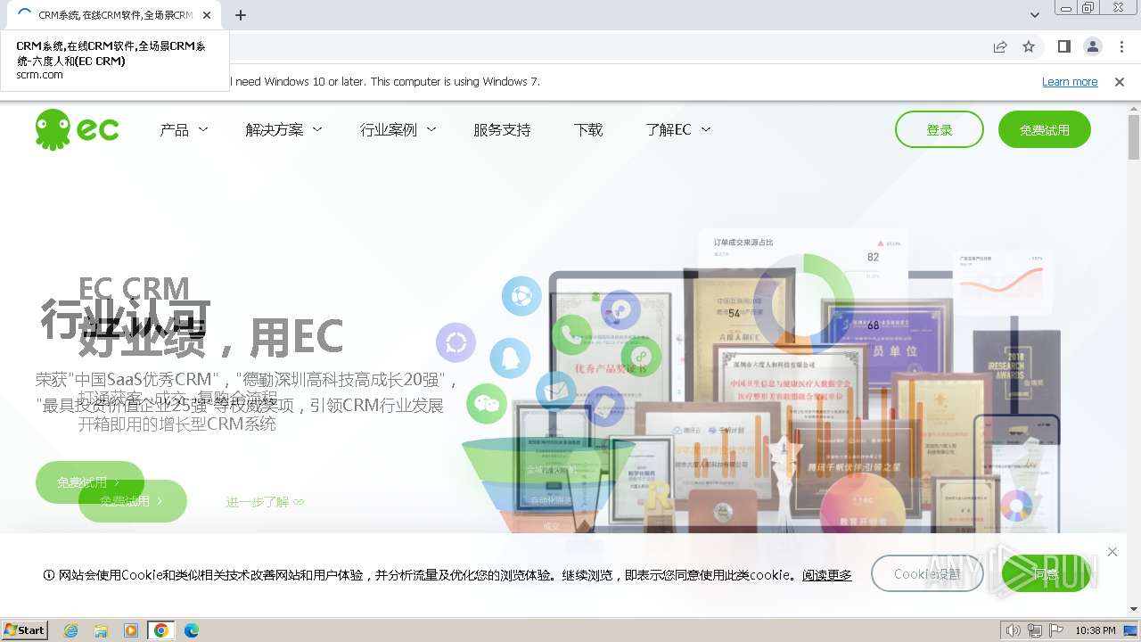
Task: Open the Action Center flag icon
Action: pyautogui.click(x=1056, y=630)
